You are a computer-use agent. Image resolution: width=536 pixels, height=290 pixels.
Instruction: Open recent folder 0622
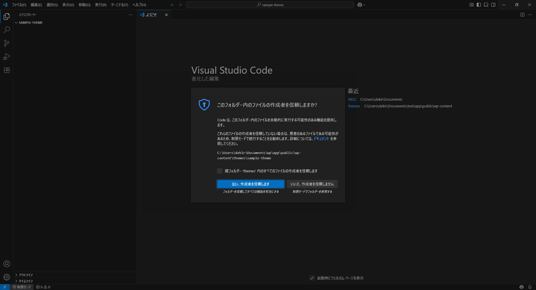click(352, 100)
